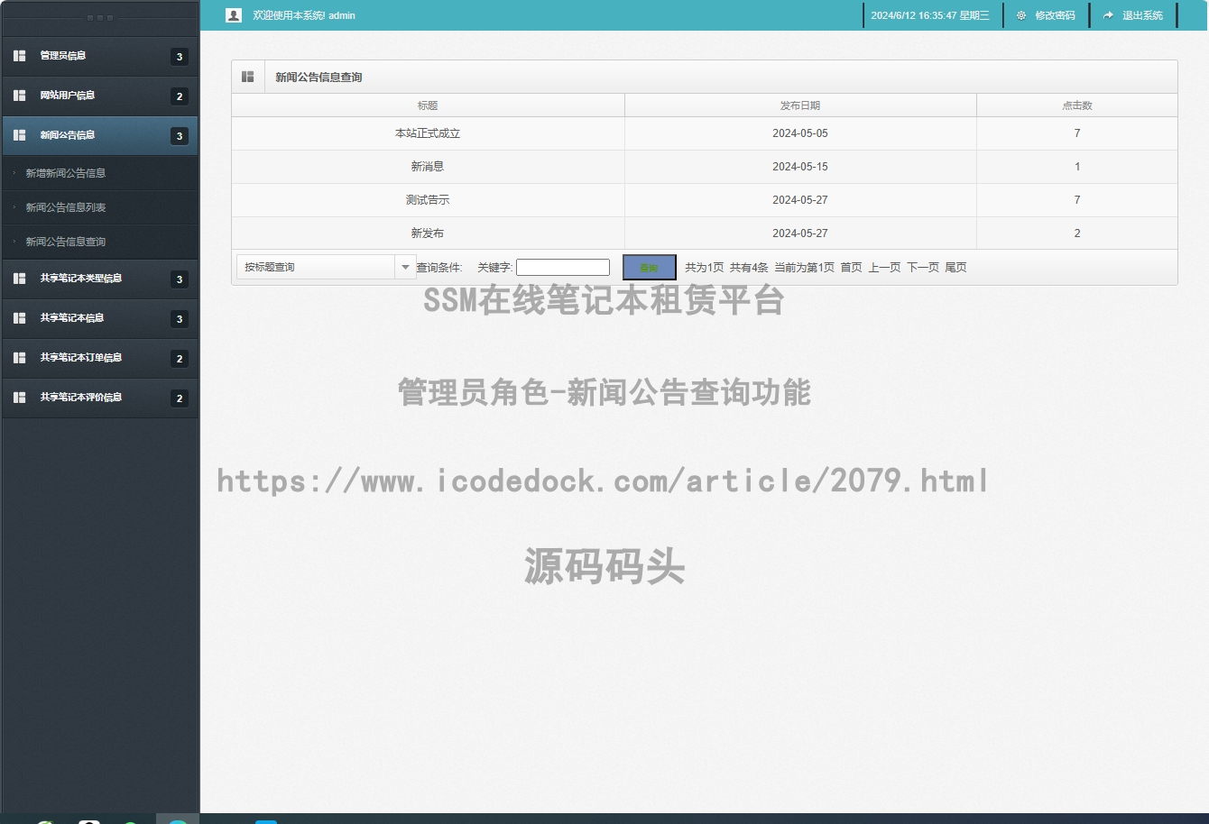Click the grid icon beside 网站用户信息

pyautogui.click(x=20, y=96)
